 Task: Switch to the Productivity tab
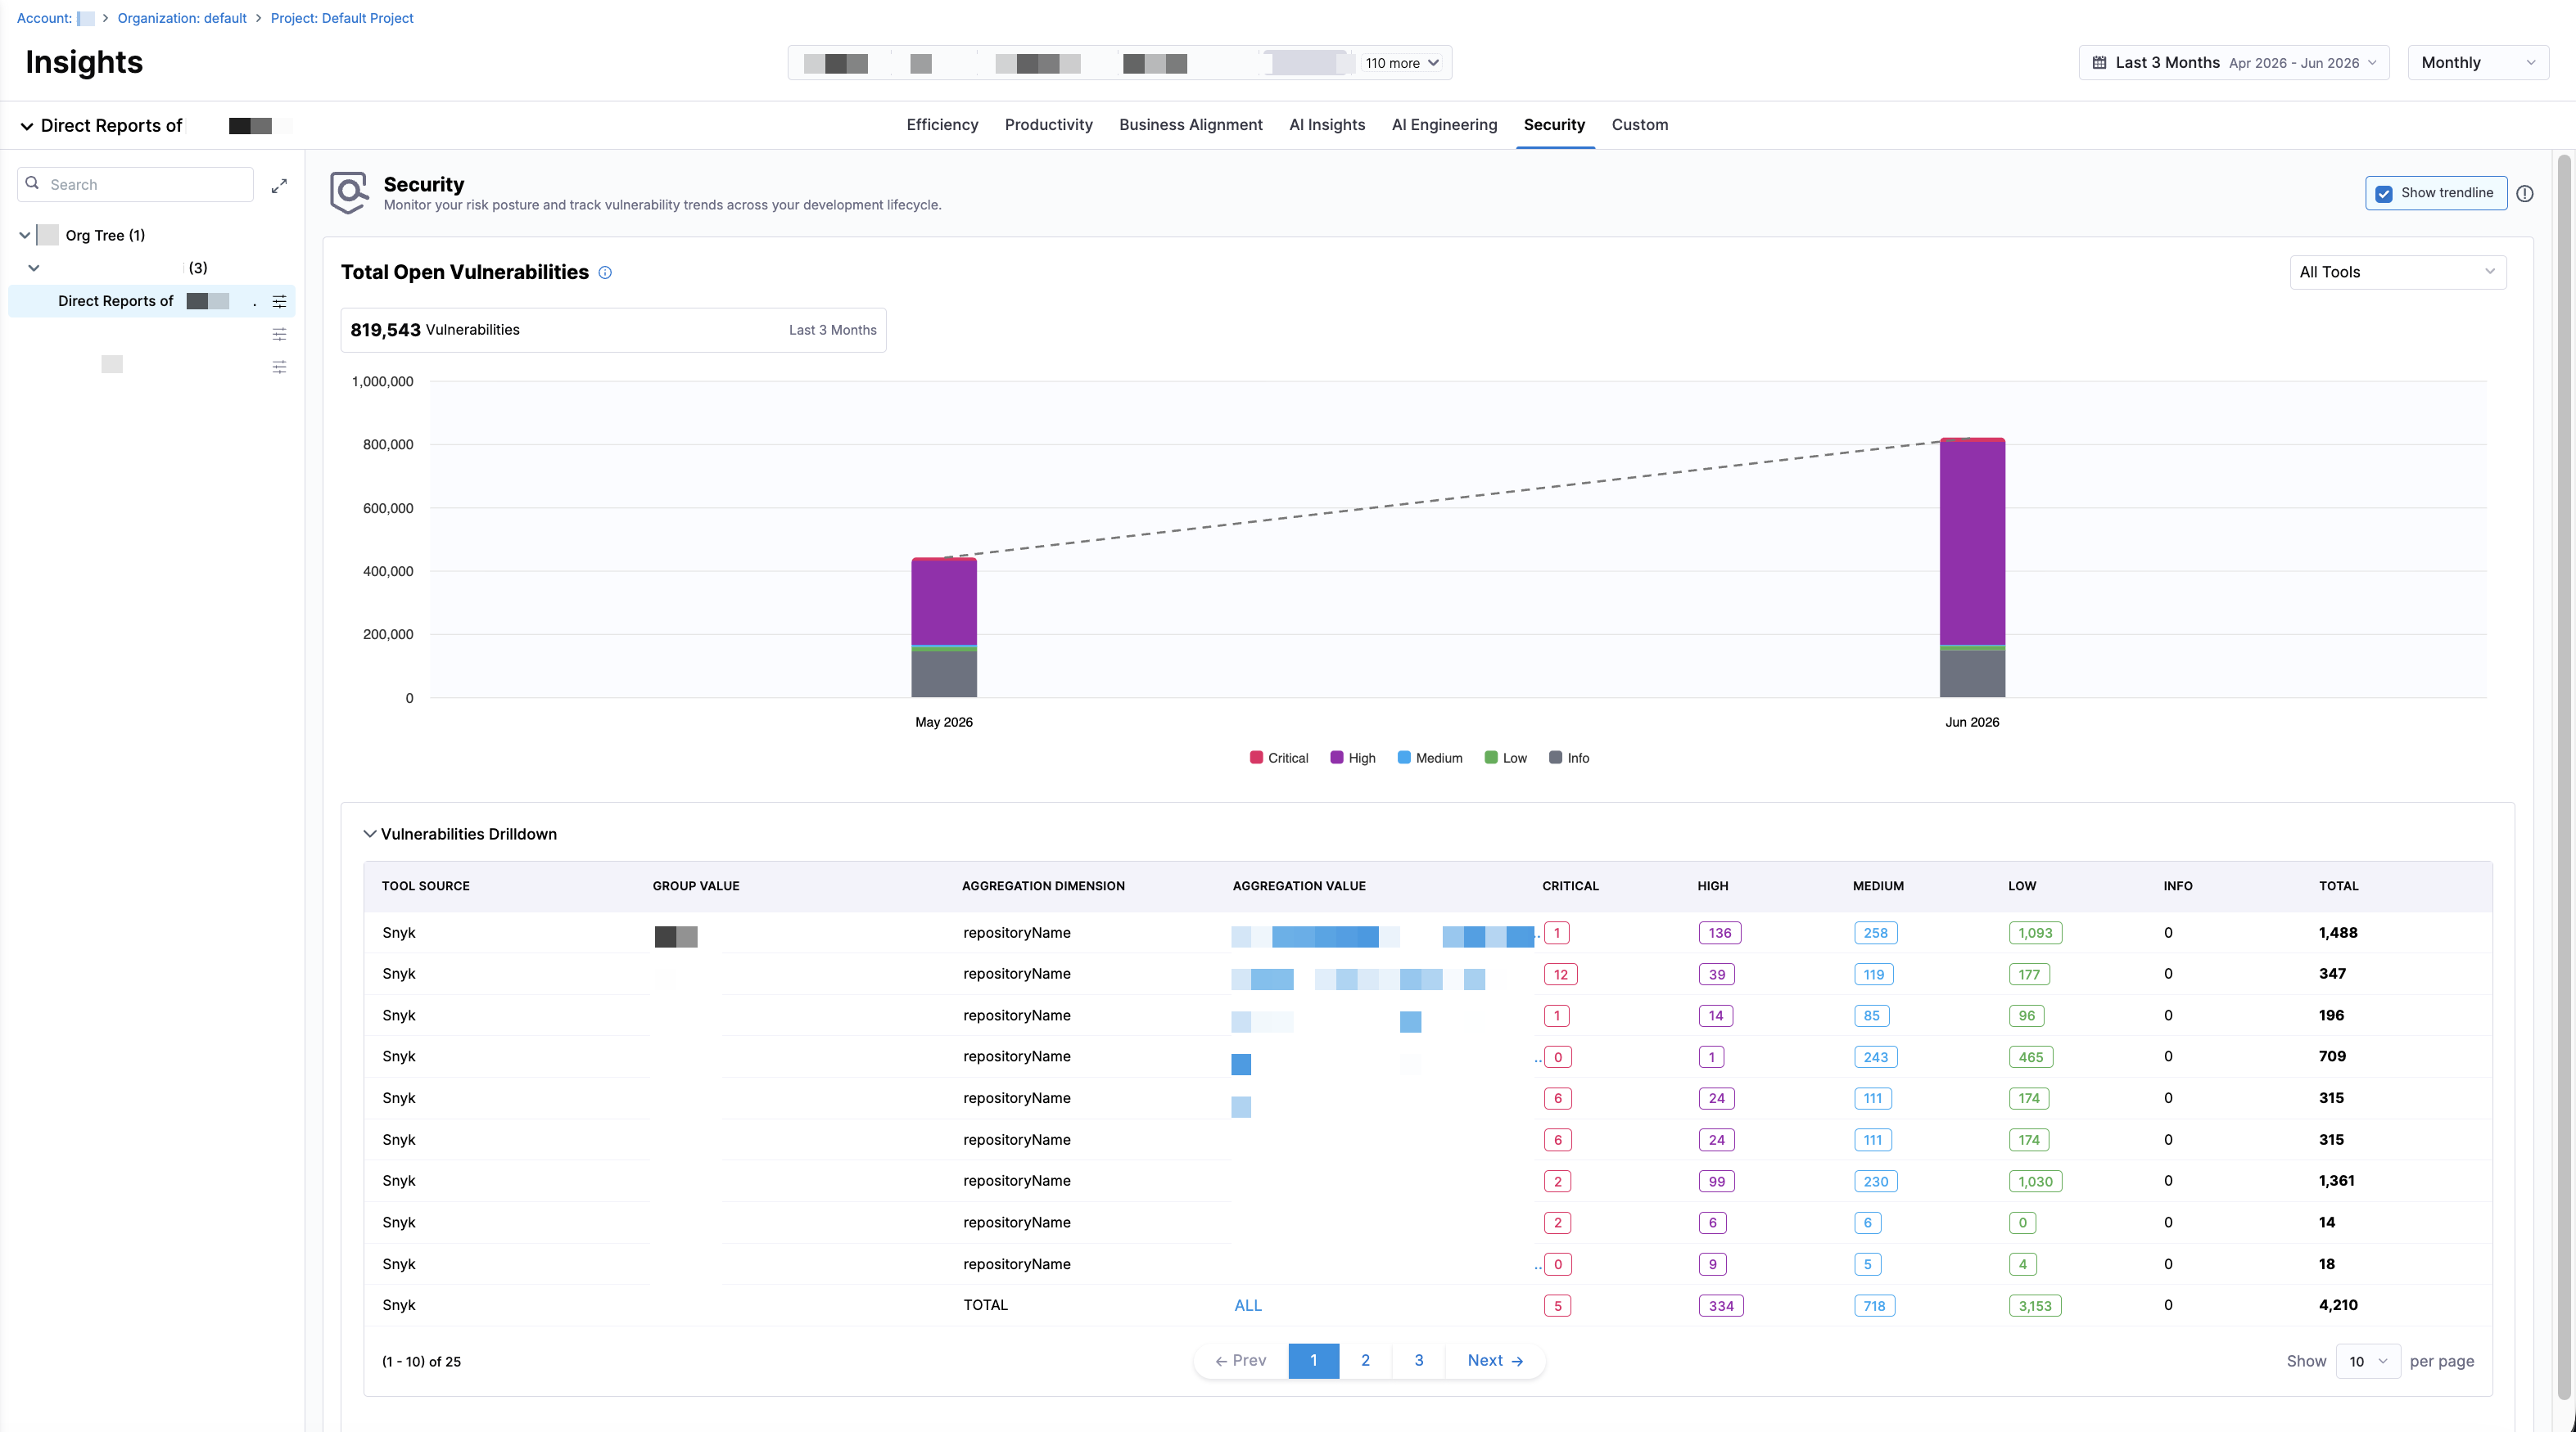(1048, 125)
